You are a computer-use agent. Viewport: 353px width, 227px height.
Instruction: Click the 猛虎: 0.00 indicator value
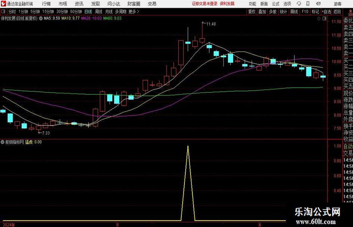[33, 142]
